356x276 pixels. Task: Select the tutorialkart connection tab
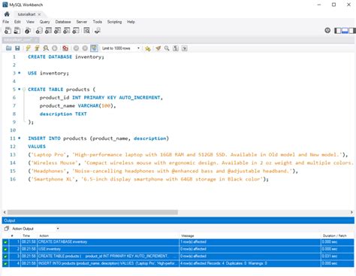coord(26,14)
